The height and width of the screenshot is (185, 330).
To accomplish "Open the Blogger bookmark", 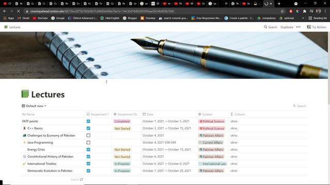I will pos(130,18).
